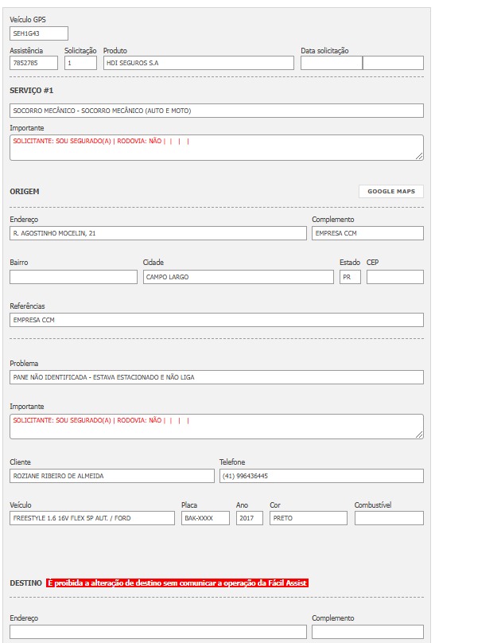Select the Placa field
501x643 pixels.
click(x=205, y=518)
